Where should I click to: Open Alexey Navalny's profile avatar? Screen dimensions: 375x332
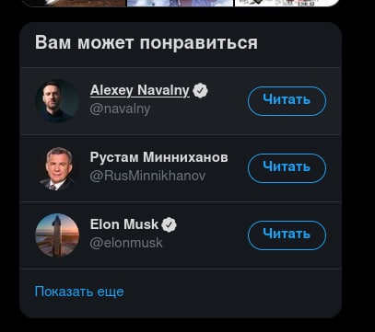point(57,101)
